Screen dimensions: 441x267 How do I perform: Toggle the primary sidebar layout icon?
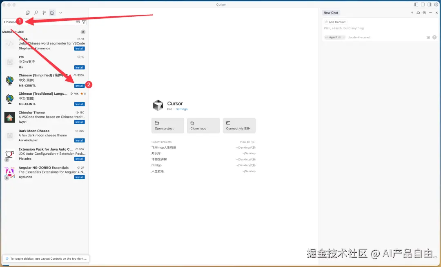click(x=416, y=4)
